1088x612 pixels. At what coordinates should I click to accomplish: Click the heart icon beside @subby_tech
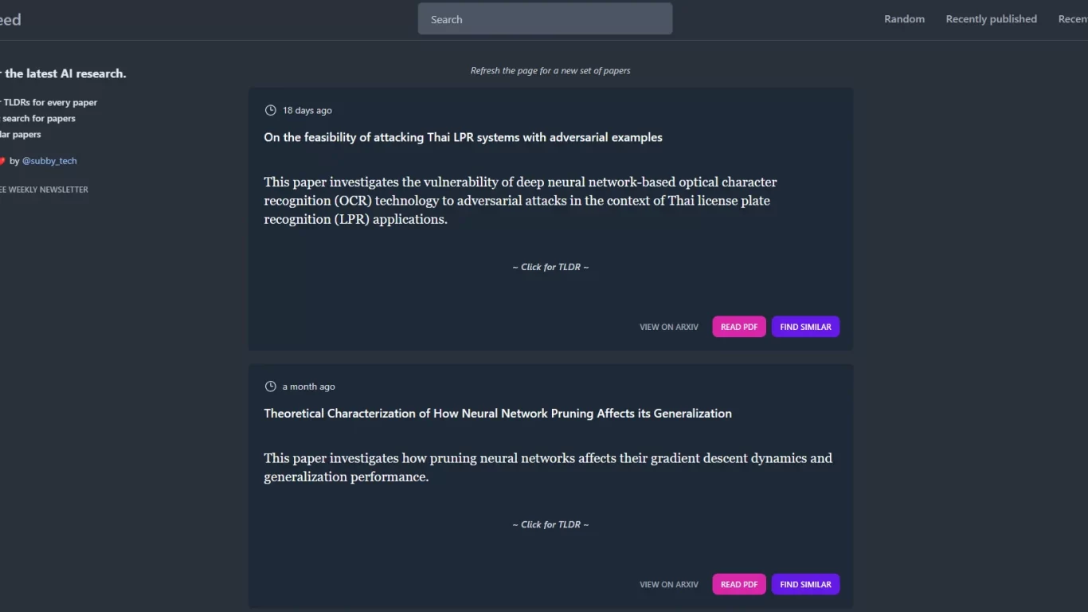click(x=2, y=161)
